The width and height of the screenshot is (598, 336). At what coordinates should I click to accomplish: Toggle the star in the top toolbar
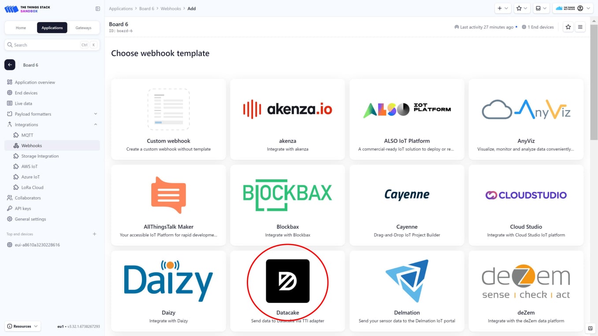(520, 8)
